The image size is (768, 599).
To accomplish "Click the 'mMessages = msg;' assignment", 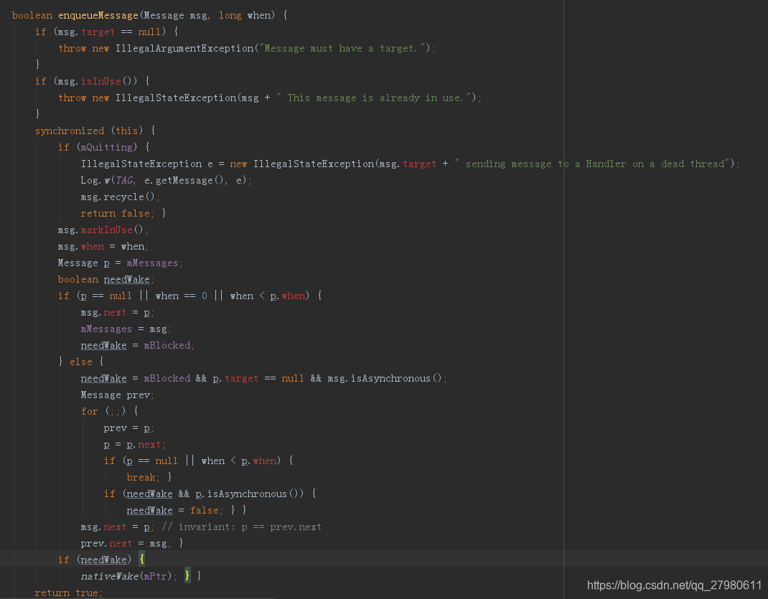I will tap(126, 329).
